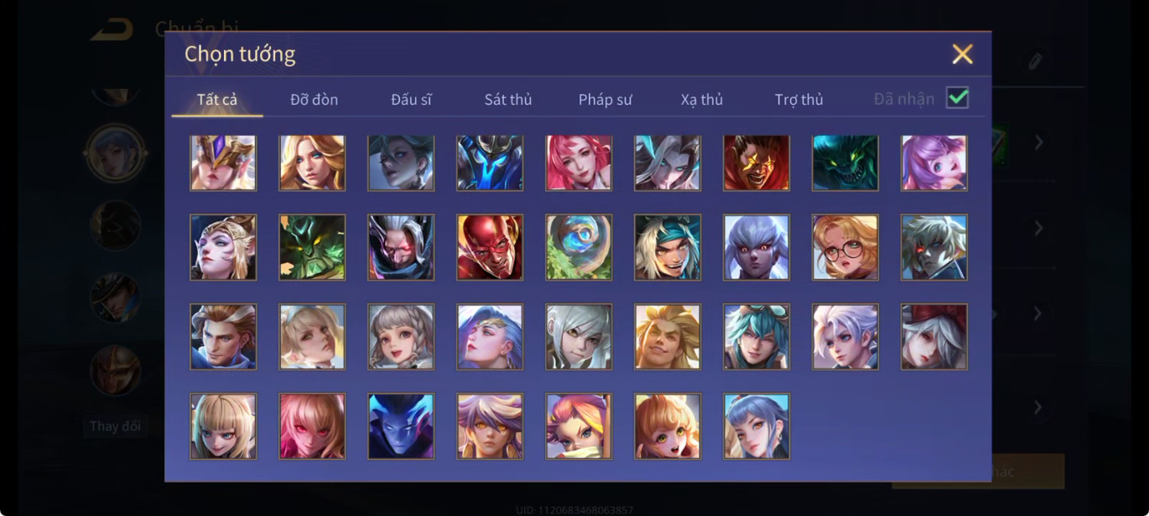
Task: Filter heroes by Pháp sư tab
Action: [x=606, y=100]
